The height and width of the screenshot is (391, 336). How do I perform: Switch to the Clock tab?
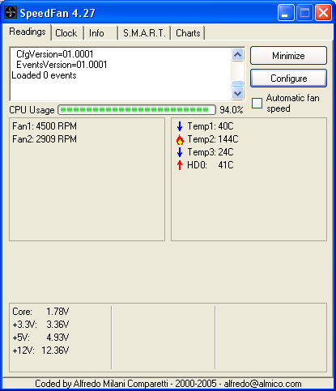[x=66, y=33]
